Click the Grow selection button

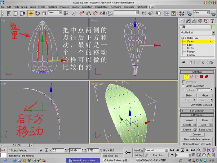[205, 95]
